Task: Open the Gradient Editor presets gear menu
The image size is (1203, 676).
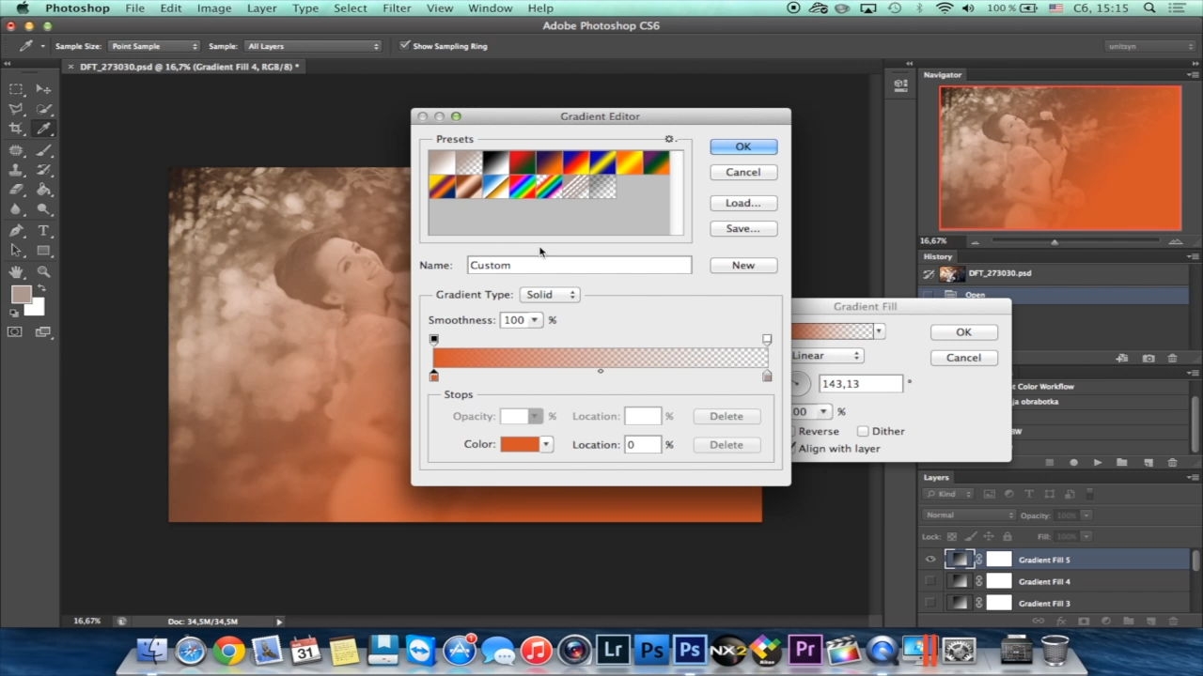Action: coord(669,139)
